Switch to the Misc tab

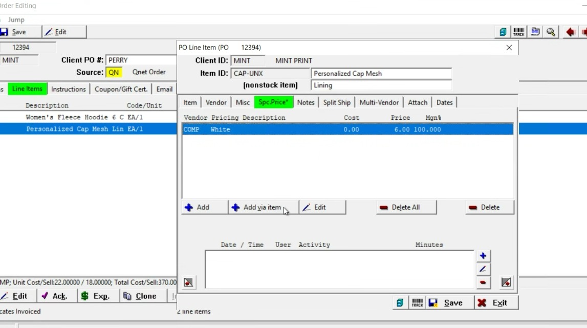click(243, 102)
